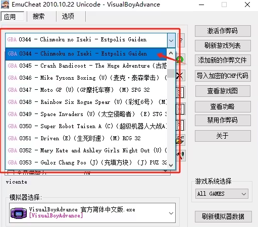Screen dimensions: 258x227
Task: Click the 激活作弊码 button
Action: point(223,31)
